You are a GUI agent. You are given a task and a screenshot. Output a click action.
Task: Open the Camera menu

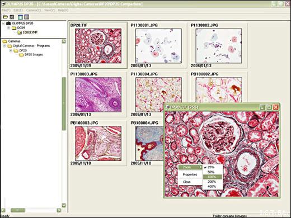click(34, 10)
